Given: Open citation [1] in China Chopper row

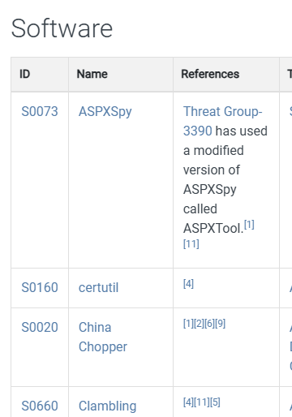Looking at the screenshot, I should 188,324.
